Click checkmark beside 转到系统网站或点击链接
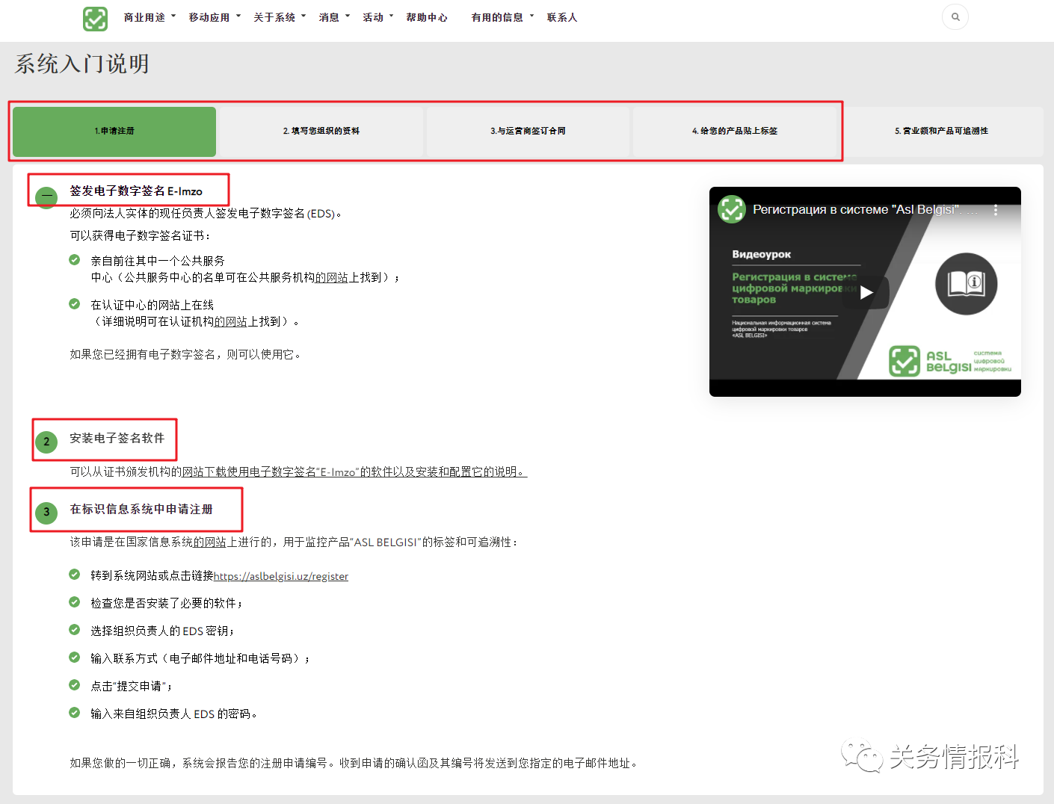The height and width of the screenshot is (804, 1054). click(74, 575)
